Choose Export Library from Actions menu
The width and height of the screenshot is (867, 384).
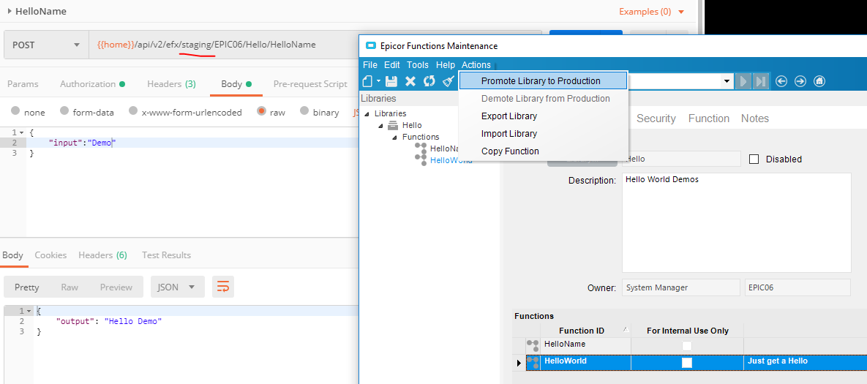point(543,116)
